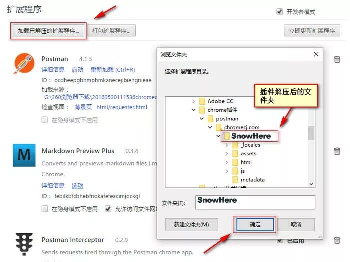Viewport: 350px width, 262px height.
Task: Confirm folder selection with 确定 button
Action: [x=255, y=224]
